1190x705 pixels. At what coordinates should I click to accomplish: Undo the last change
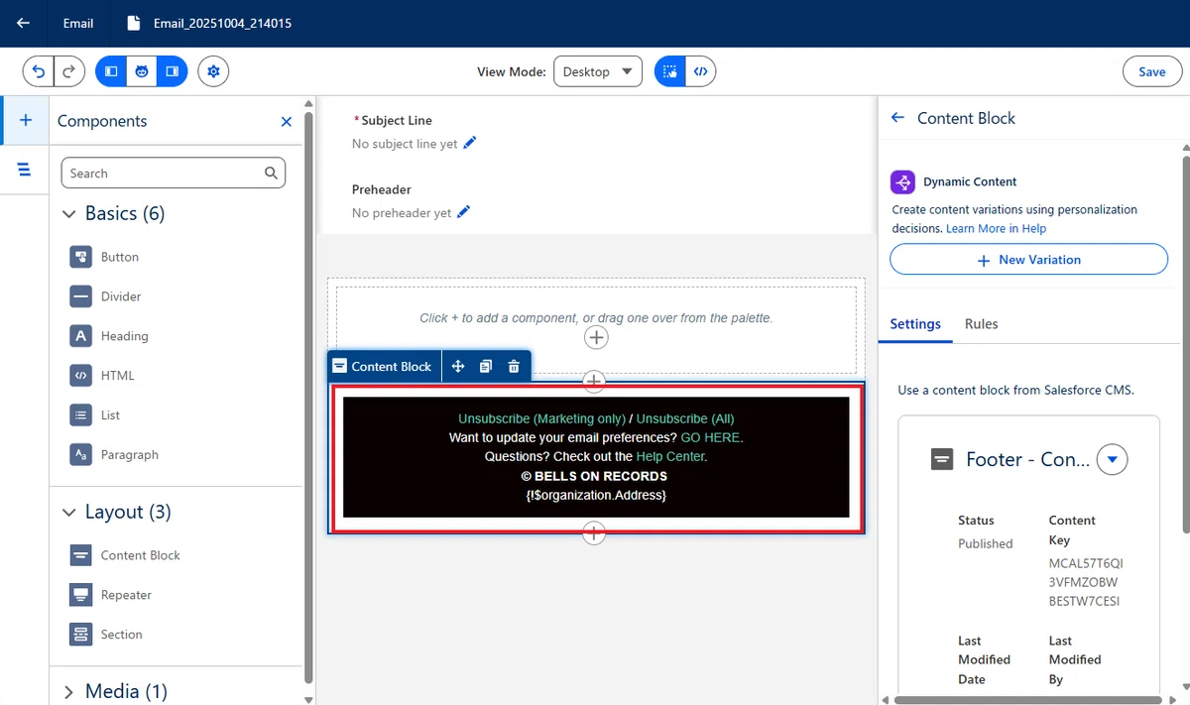[x=39, y=71]
